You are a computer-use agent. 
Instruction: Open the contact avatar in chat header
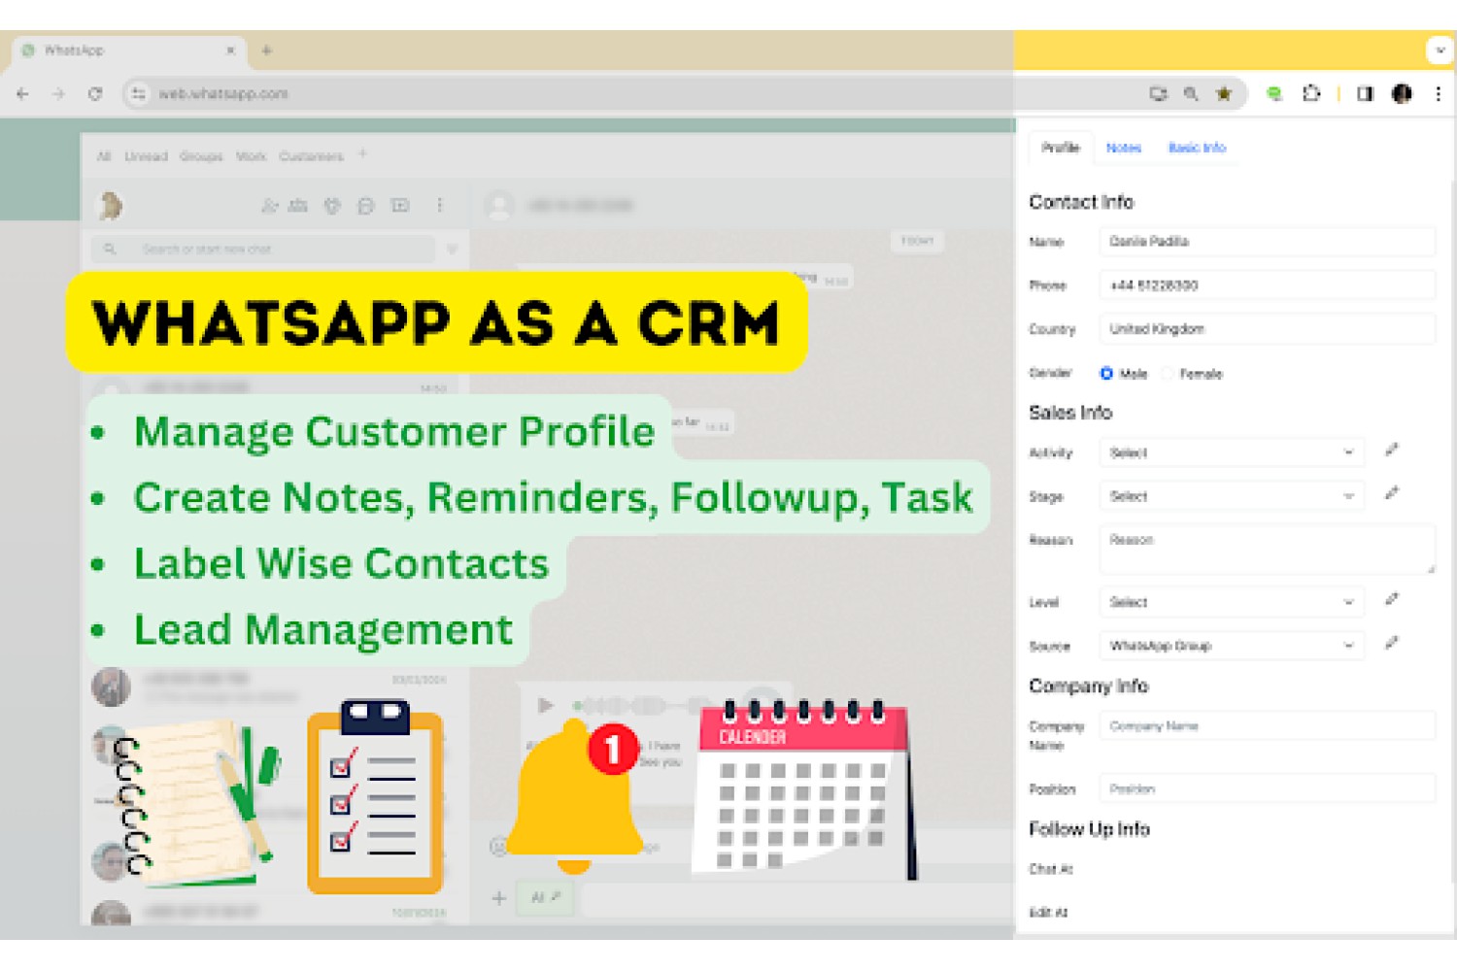[499, 206]
